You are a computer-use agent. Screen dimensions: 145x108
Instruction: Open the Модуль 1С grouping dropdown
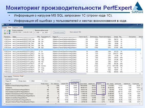tap(16, 81)
